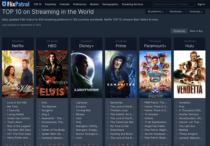
Task: Open Shamshera in Prime list
Action: click(x=117, y=130)
